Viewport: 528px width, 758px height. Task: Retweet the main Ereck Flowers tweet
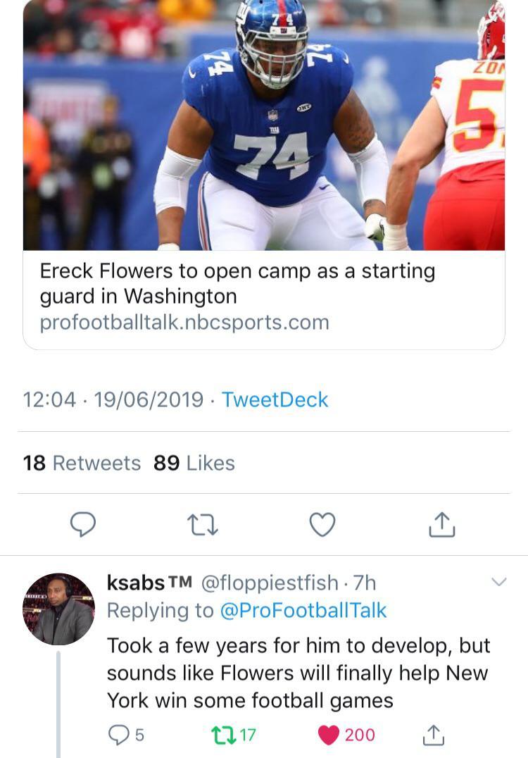point(202,524)
